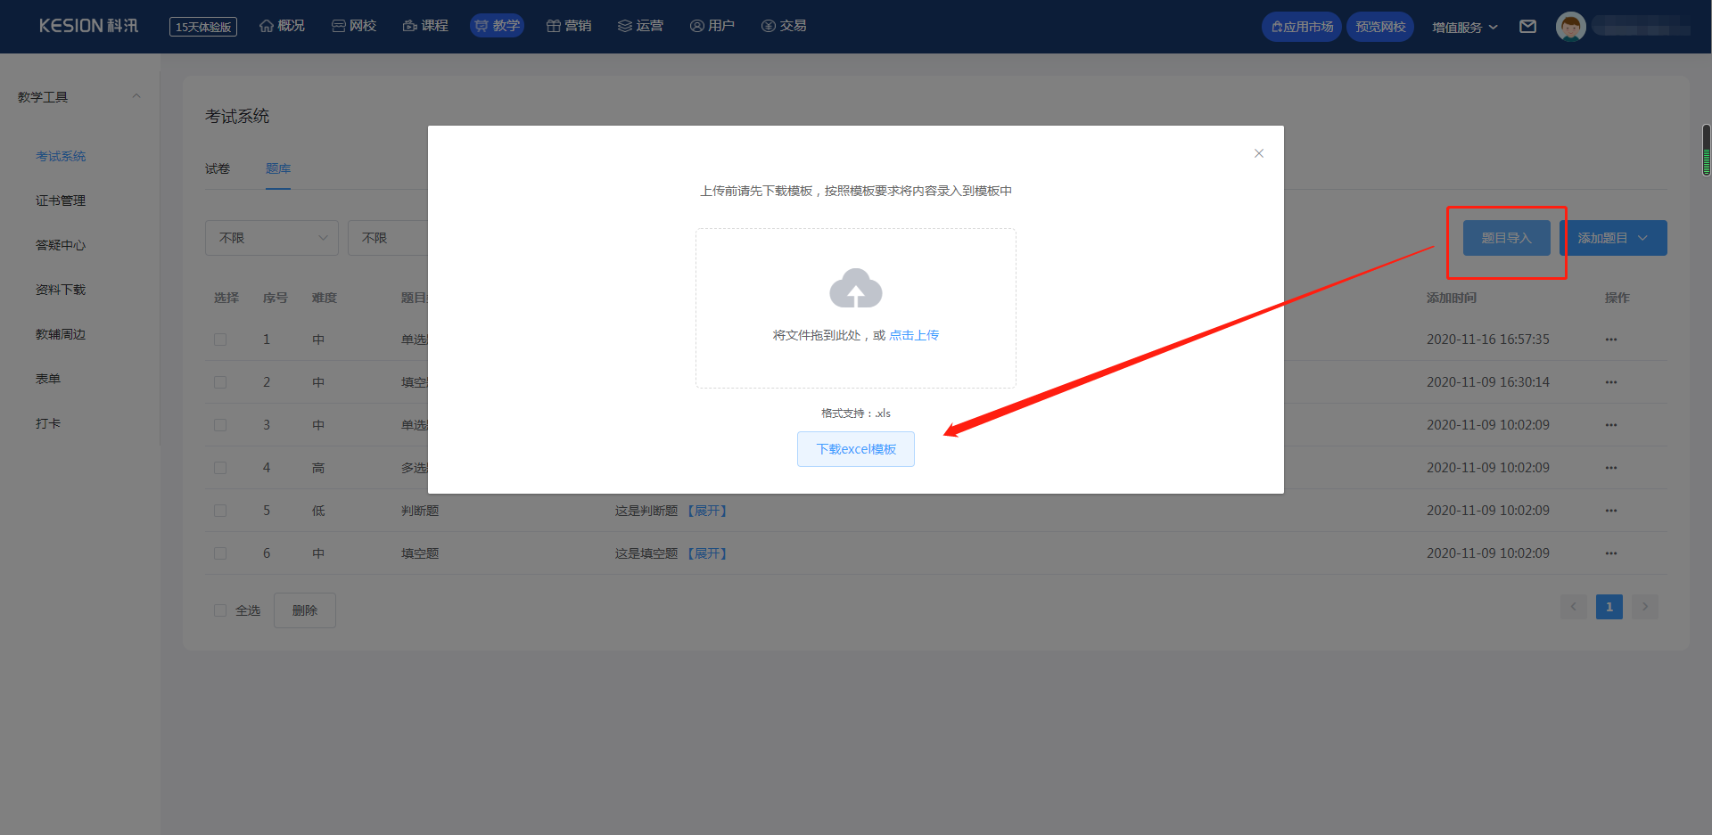Enable the 全选 select-all checkbox

[x=220, y=610]
